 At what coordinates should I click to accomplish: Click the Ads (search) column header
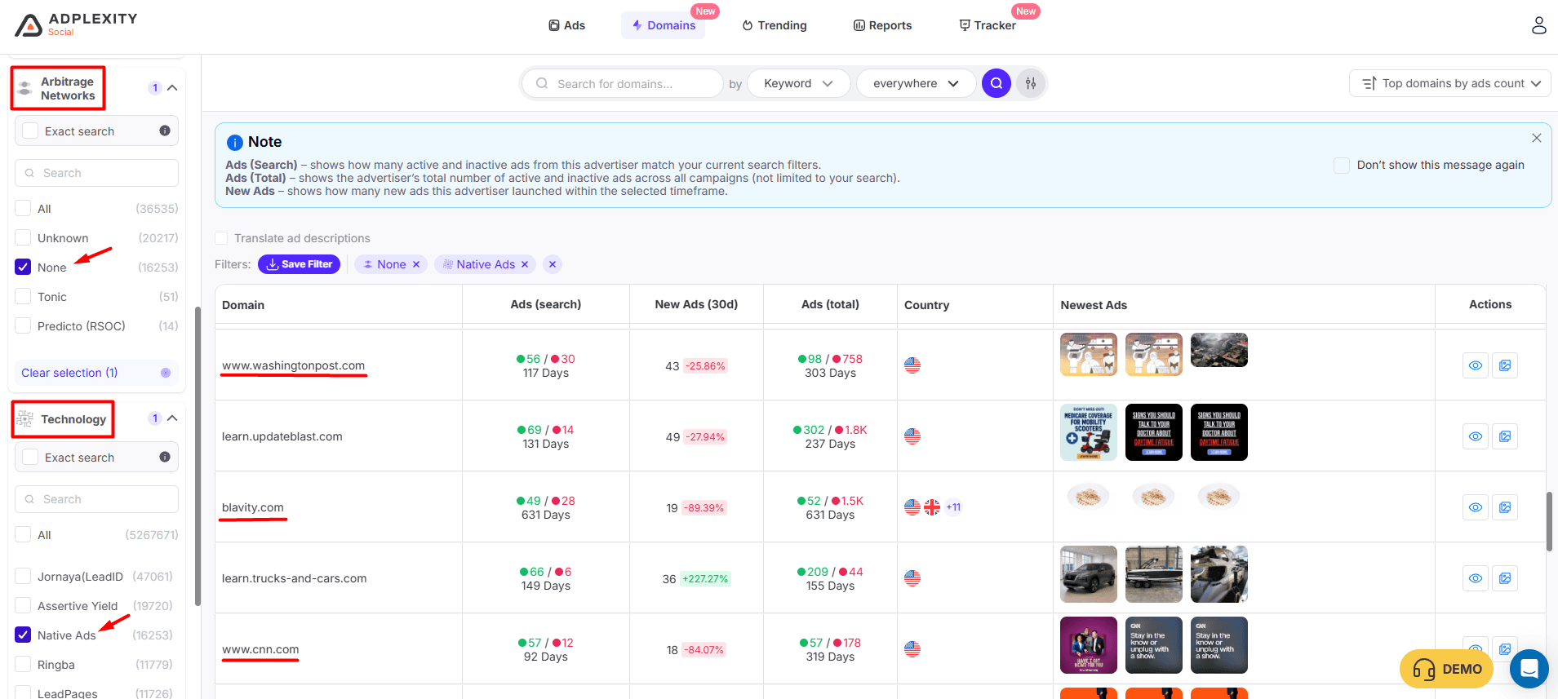(x=546, y=304)
